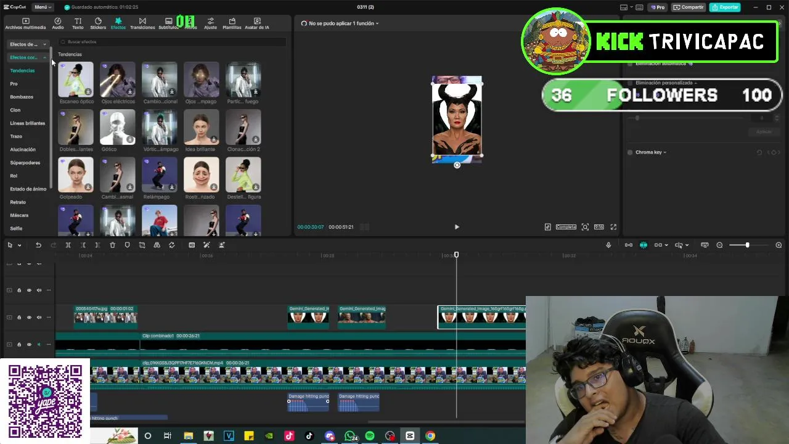Select the Alucinación effect category
The image size is (789, 444).
point(23,149)
